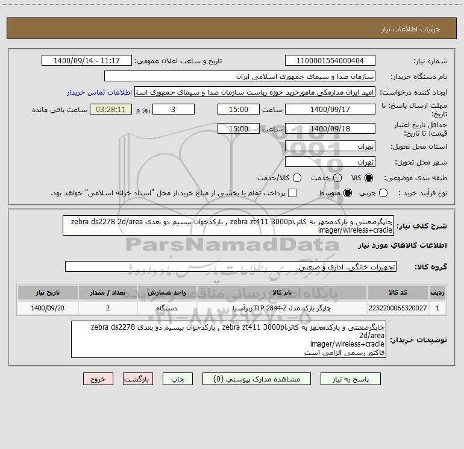The image size is (464, 449).
Task: Click the delivery city field 'تهران'
Action: (x=330, y=162)
